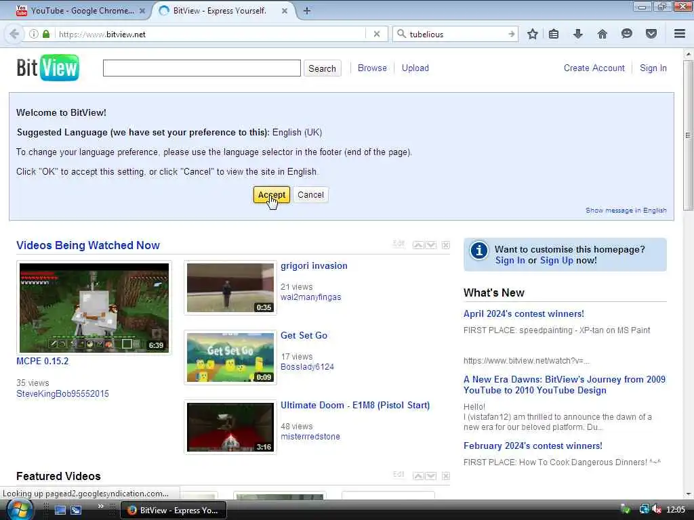
Task: Click the scrollbar down arrow
Action: pos(688,494)
